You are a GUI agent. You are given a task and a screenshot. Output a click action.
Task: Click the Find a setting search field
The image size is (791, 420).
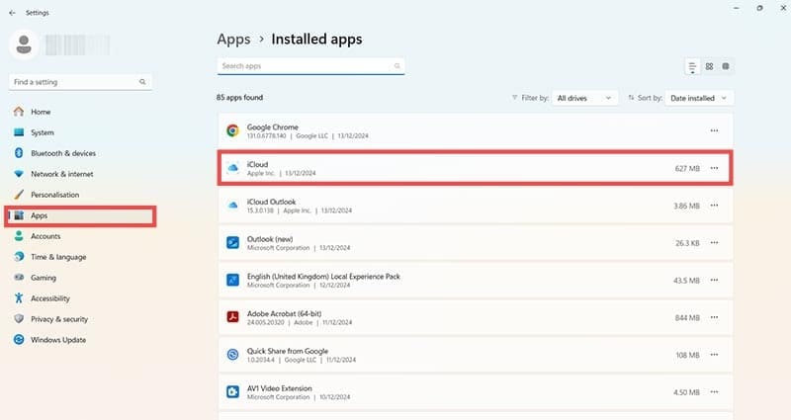tap(80, 82)
